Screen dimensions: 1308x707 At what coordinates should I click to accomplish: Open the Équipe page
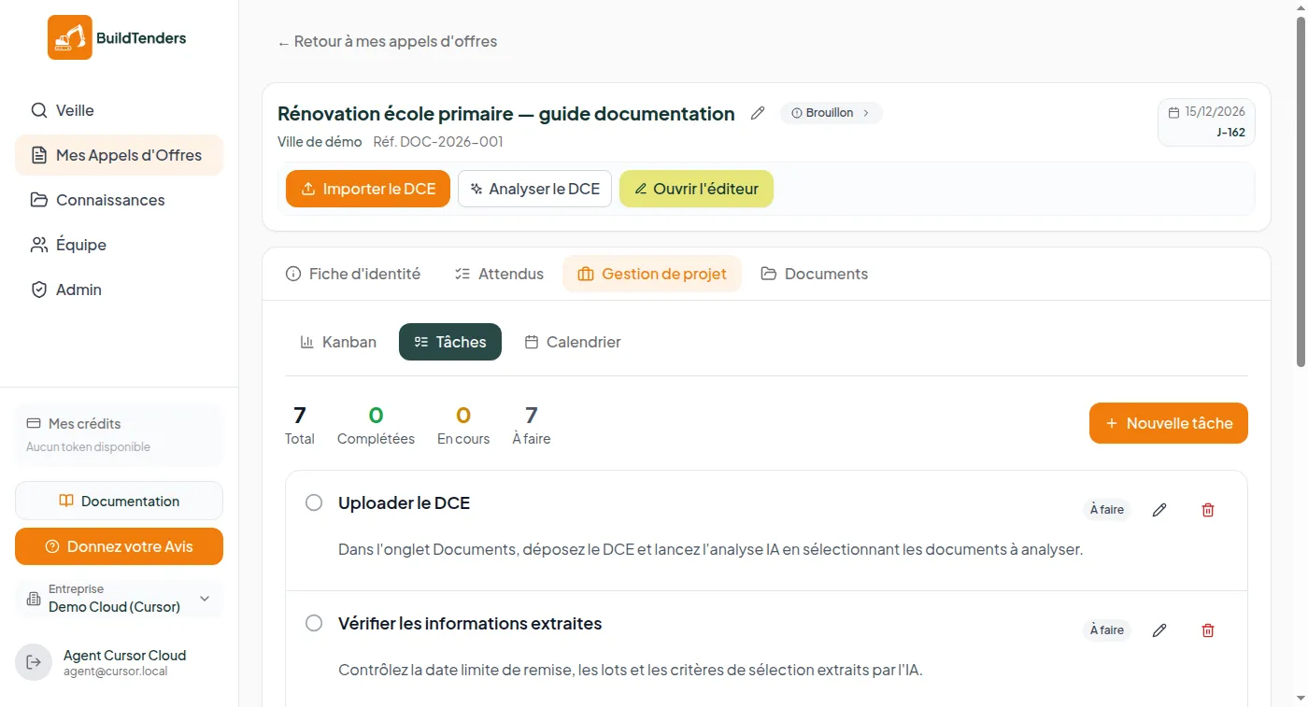119,245
